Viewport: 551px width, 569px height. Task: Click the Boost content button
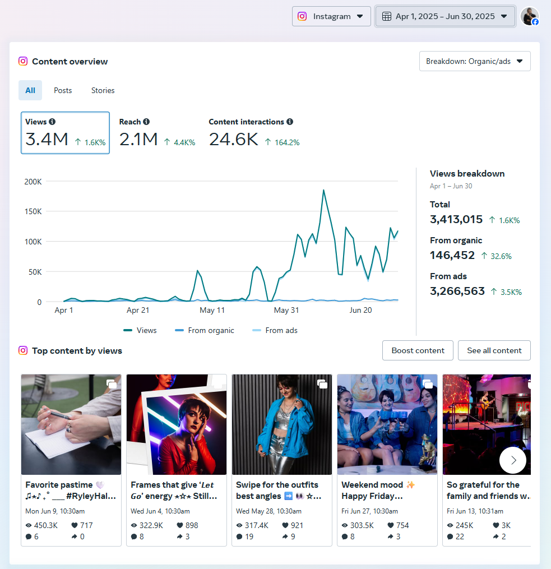(x=417, y=350)
